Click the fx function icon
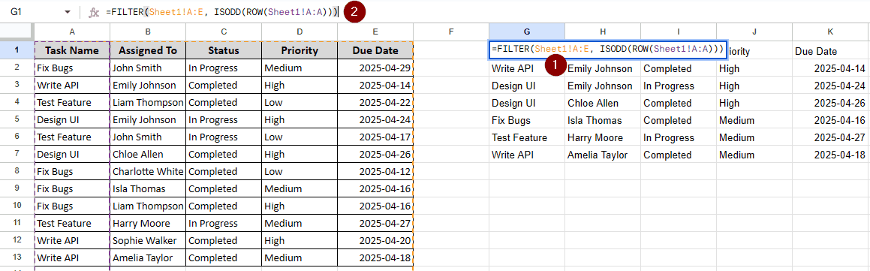870x271 pixels. (x=95, y=12)
